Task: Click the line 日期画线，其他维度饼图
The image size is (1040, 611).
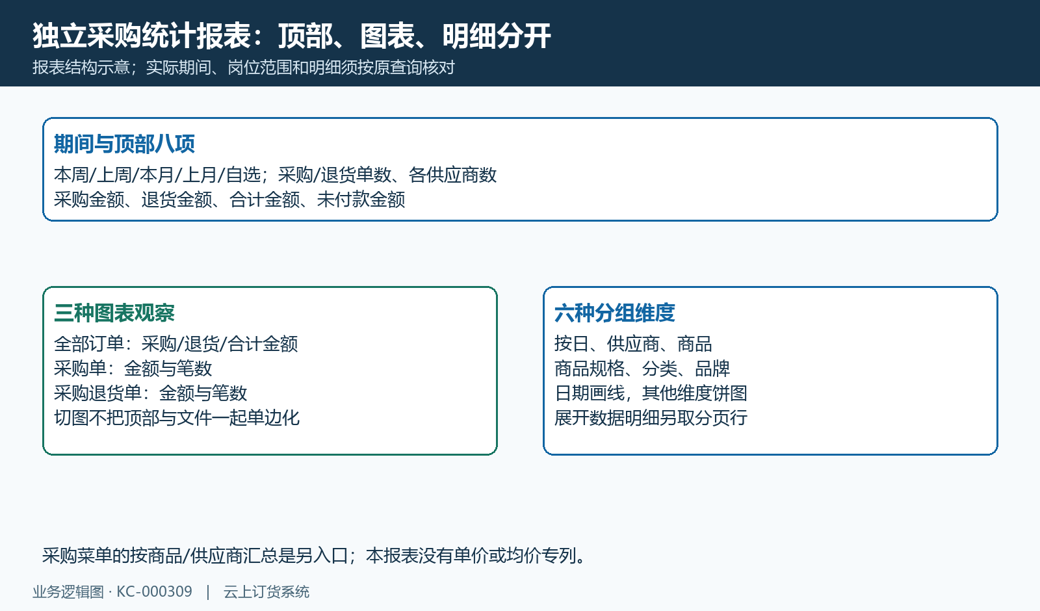Action: (x=651, y=393)
